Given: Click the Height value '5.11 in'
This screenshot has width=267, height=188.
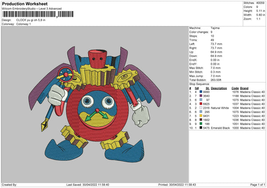Looking at the screenshot, I should coord(260,11).
